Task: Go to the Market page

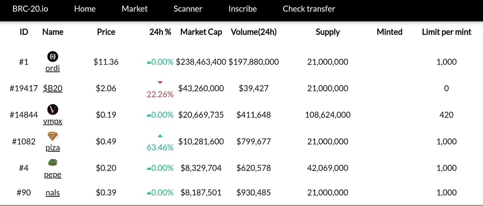Action: [x=134, y=8]
